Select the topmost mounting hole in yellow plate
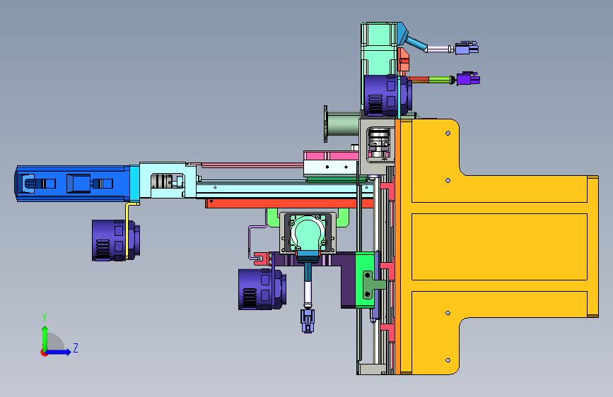613x397 pixels. click(x=448, y=134)
